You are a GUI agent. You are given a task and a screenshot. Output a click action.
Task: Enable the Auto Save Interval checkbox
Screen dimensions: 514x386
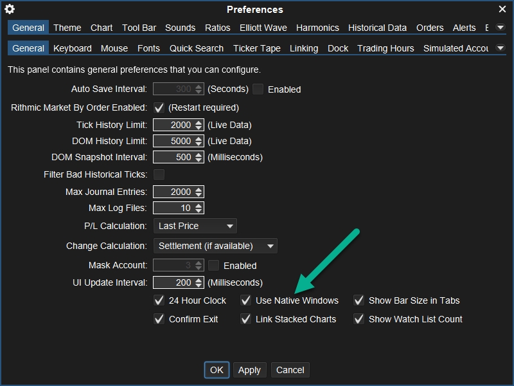[258, 89]
